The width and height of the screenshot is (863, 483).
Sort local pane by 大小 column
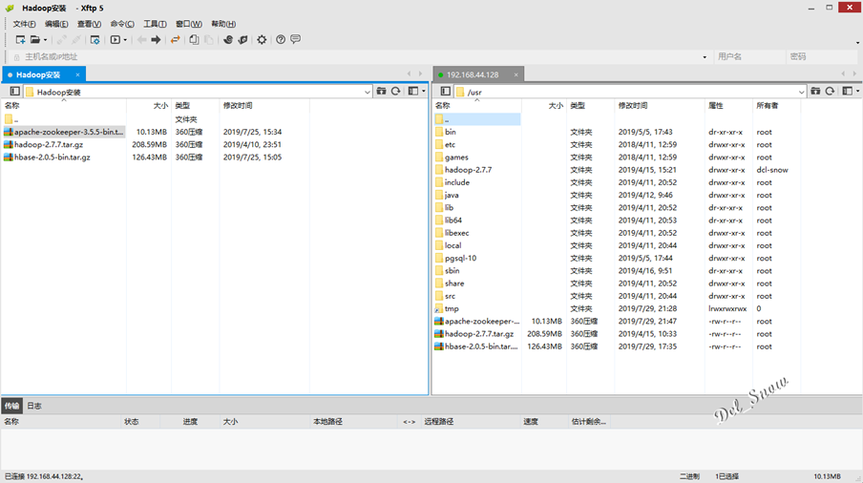click(x=149, y=105)
